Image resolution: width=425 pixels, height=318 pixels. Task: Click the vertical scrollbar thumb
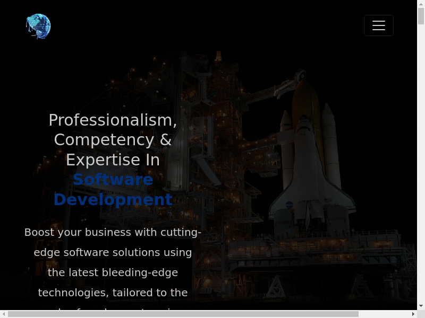[x=421, y=16]
